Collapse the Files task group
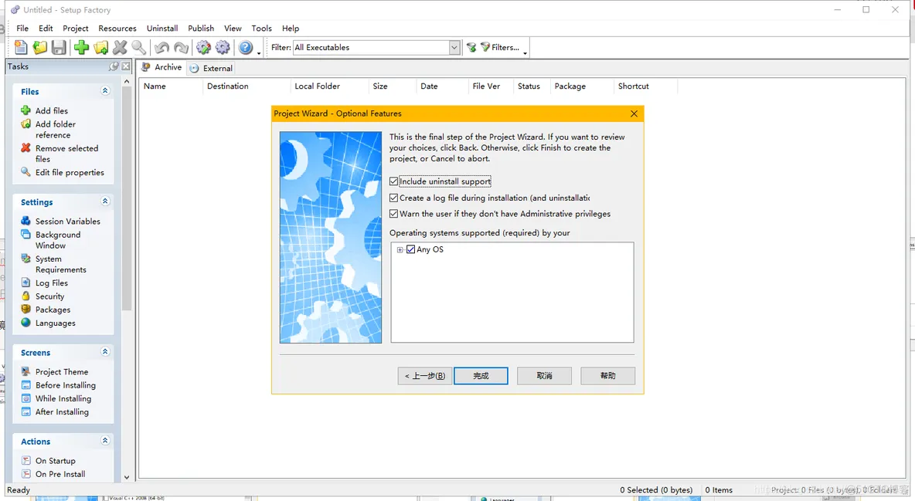 105,91
